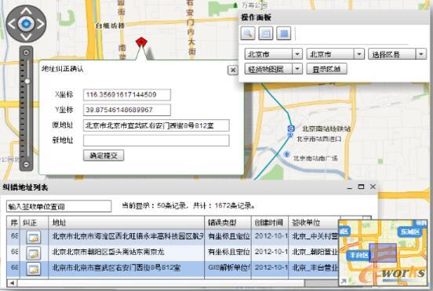Viewport: 433px width, 291px height.
Task: Click correction icon for 海淀区 address row
Action: click(x=34, y=237)
